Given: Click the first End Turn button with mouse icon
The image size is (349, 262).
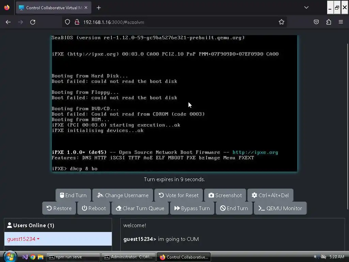Looking at the screenshot, I should 73,195.
